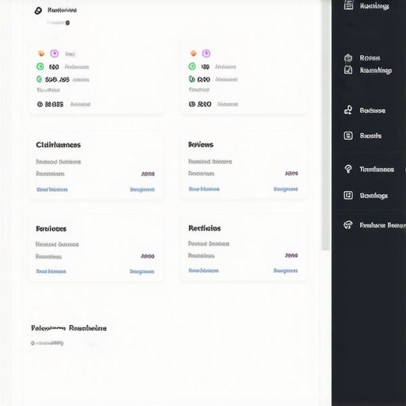The height and width of the screenshot is (406, 406).
Task: Click the upper green circle icon in the left stats card
Action: 40,67
